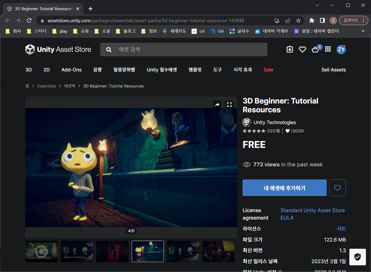Open the 2D category menu
371x272 pixels.
(47, 70)
